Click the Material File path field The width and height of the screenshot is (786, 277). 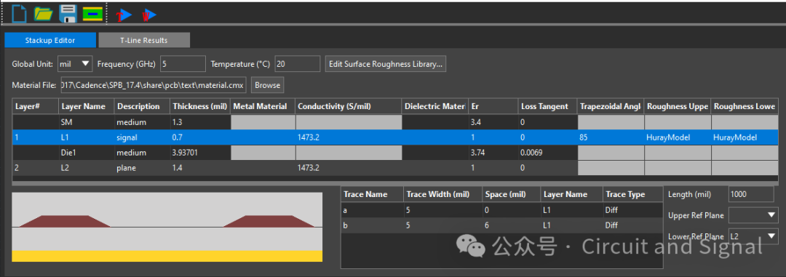154,84
